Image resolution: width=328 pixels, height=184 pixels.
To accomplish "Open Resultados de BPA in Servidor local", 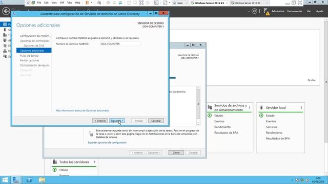I will (x=278, y=139).
